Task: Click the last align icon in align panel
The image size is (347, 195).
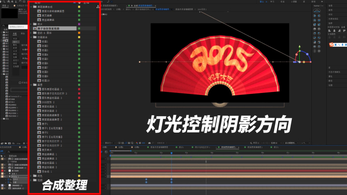Action: tap(344, 31)
